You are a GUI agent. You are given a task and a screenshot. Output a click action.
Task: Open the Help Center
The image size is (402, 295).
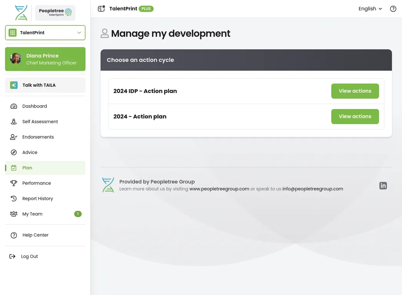[x=45, y=235]
